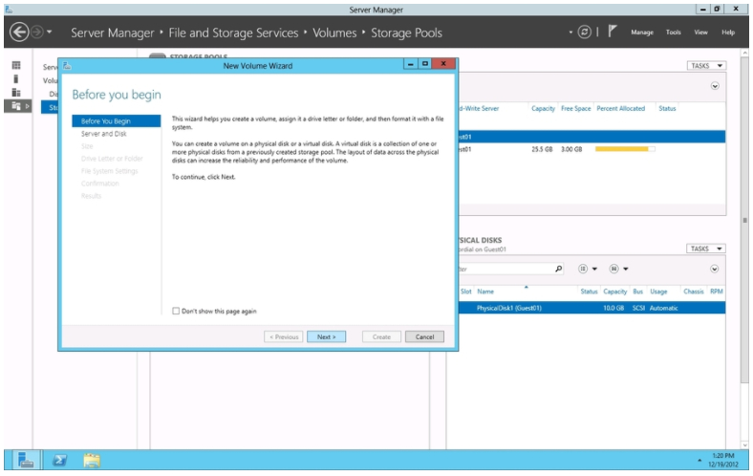Open the View menu
753x476 pixels.
(x=700, y=32)
